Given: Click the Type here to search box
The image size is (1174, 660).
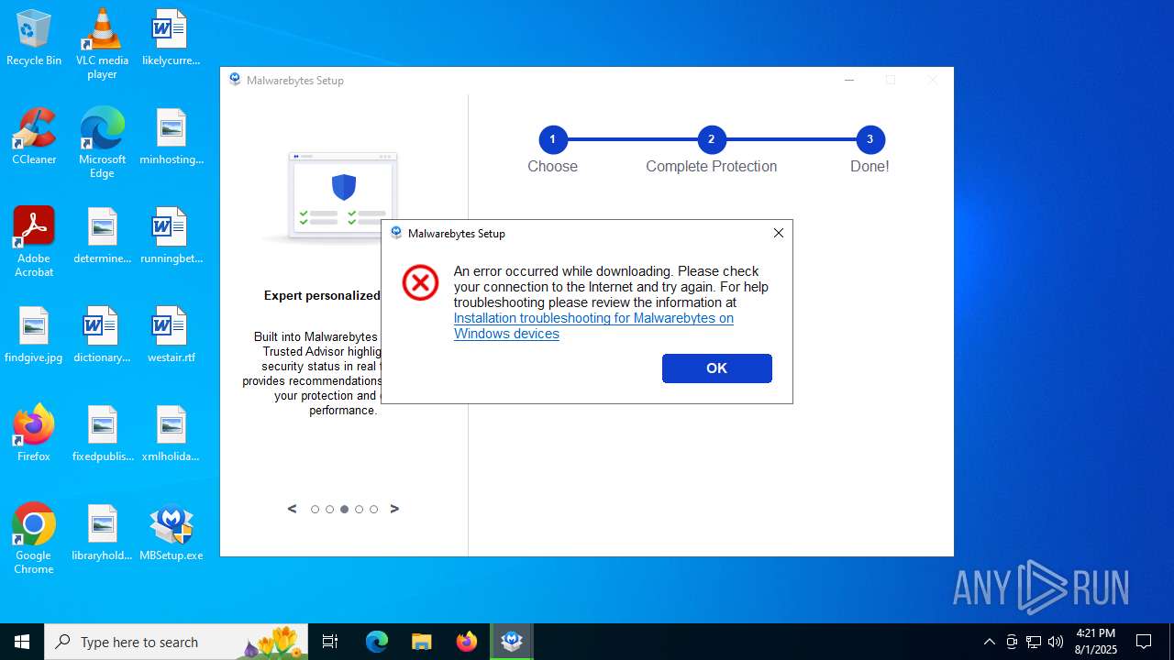Looking at the screenshot, I should click(x=176, y=642).
